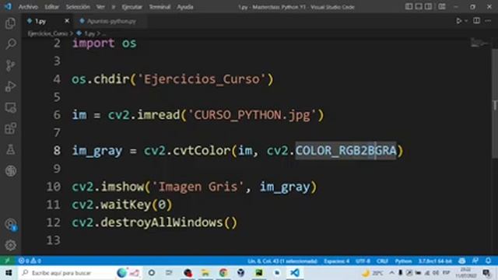Screen dimensions: 498x280
Task: Change the UTF-8 file encoding
Action: pyautogui.click(x=363, y=261)
